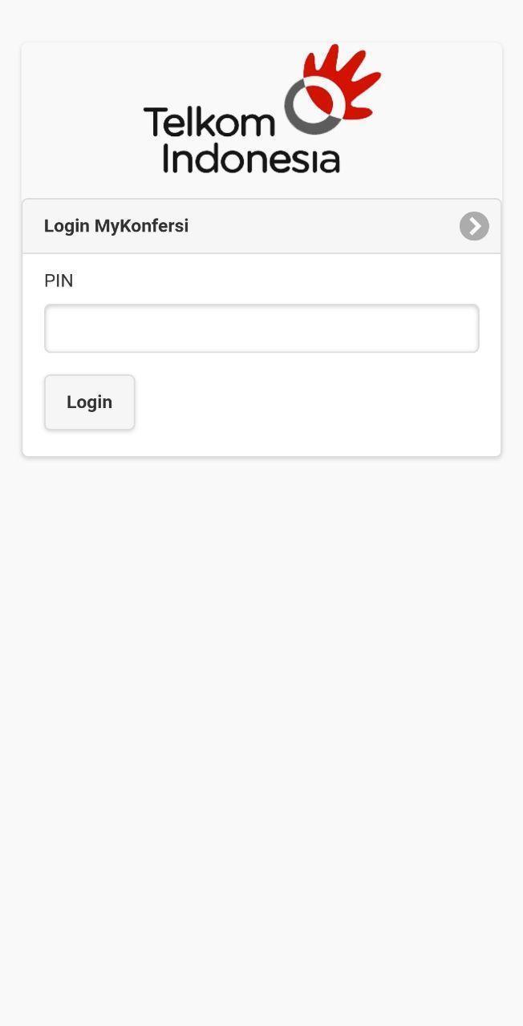Click inside the PIN entry field

pos(261,328)
